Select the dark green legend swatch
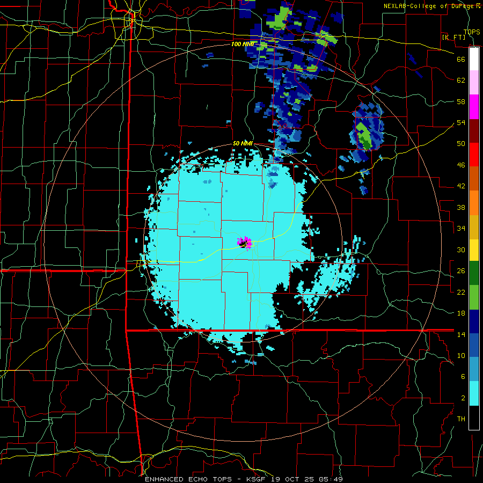 [474, 273]
